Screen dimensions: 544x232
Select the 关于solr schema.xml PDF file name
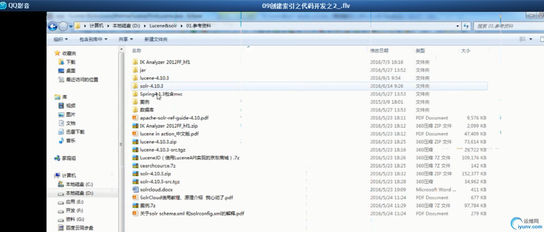coord(192,213)
